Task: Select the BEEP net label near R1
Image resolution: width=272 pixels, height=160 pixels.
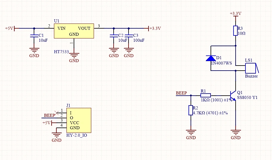Action: click(181, 93)
